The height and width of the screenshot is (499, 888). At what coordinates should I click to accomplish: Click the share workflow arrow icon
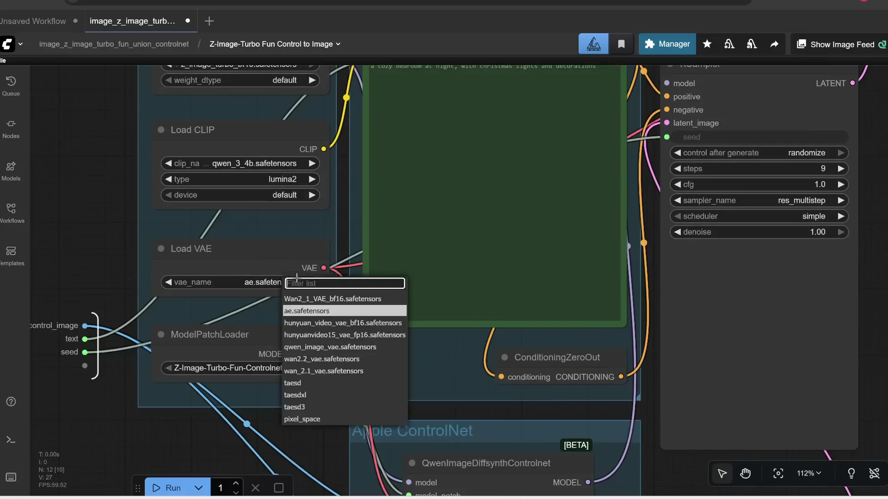(x=775, y=44)
